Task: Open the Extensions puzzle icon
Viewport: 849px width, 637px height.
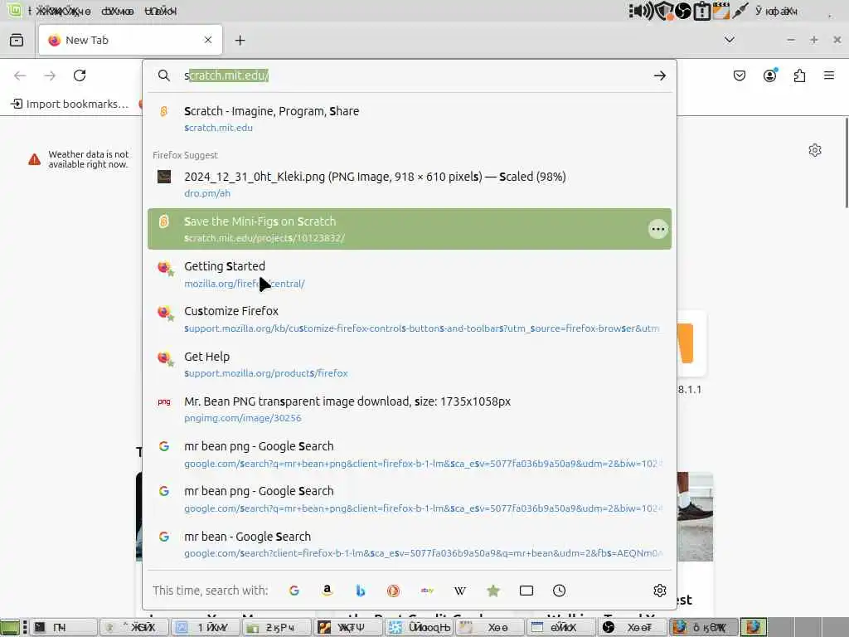Action: [x=799, y=75]
